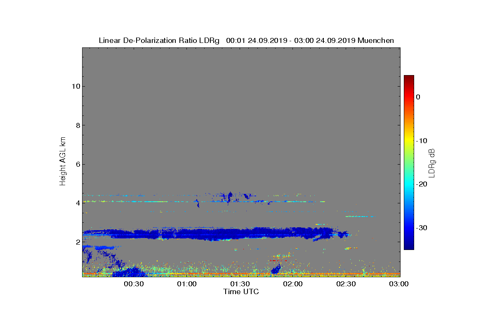Pick the dark red top of the colorbar

(x=409, y=78)
